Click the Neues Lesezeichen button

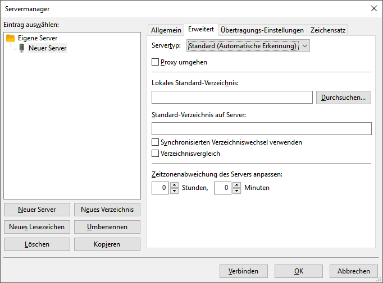37,227
